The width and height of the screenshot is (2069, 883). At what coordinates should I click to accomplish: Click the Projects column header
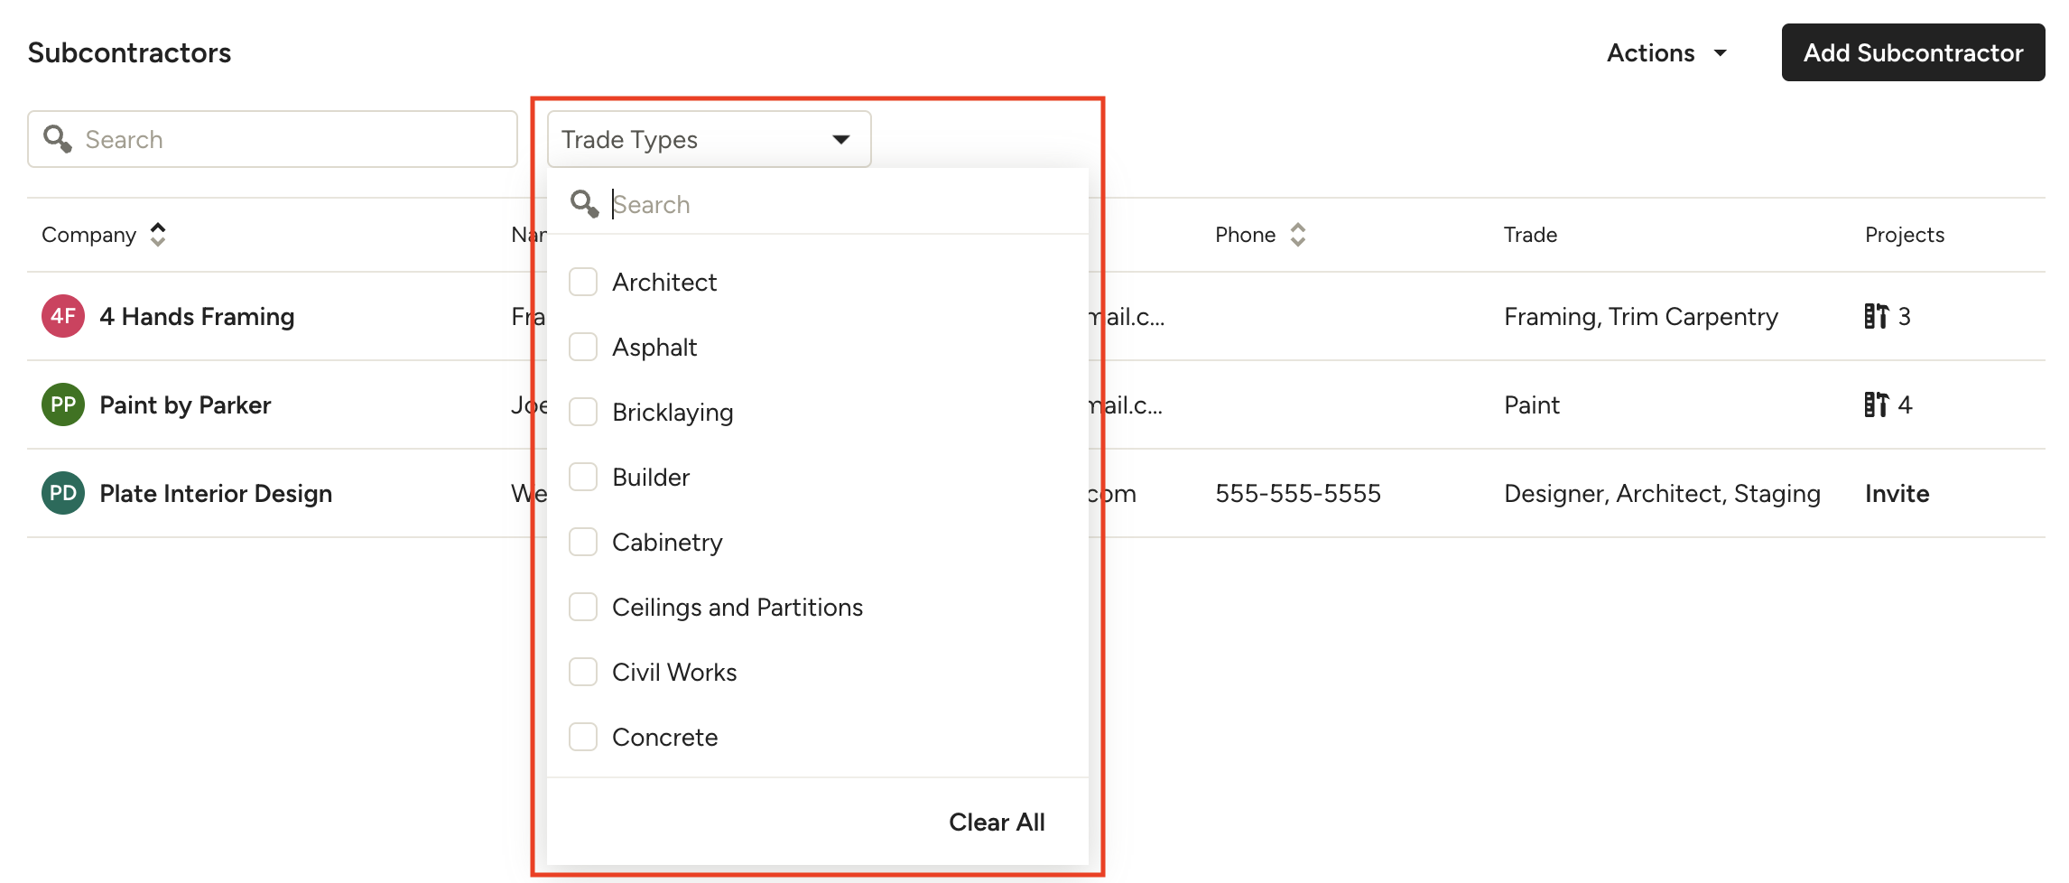(x=1905, y=235)
